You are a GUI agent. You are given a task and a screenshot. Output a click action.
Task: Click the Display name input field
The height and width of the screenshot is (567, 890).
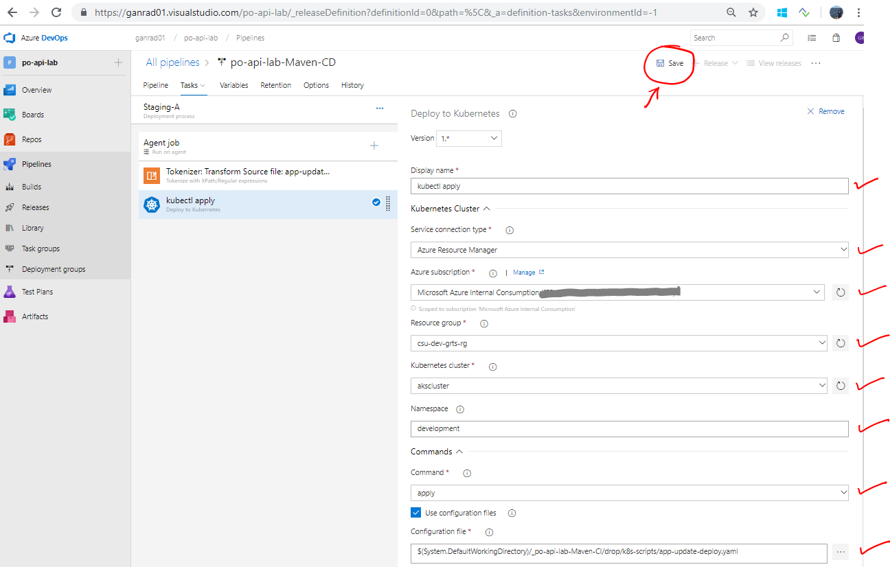click(x=630, y=186)
